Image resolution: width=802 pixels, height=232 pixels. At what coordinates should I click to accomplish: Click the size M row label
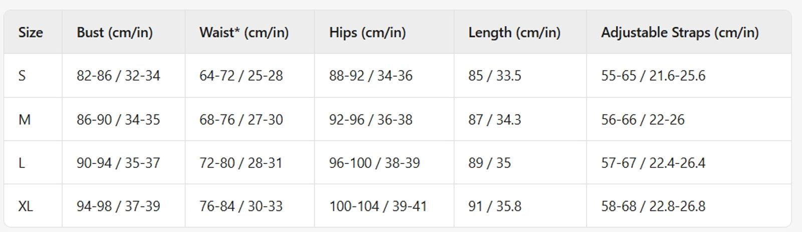point(25,120)
